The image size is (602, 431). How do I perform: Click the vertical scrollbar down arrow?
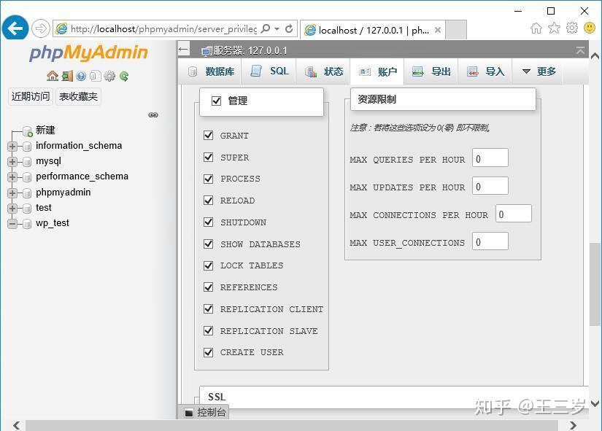click(x=595, y=403)
